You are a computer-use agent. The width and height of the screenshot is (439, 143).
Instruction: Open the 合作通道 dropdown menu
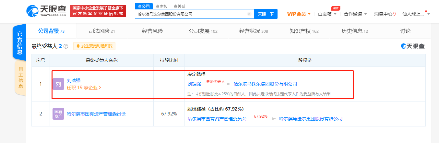click(355, 14)
